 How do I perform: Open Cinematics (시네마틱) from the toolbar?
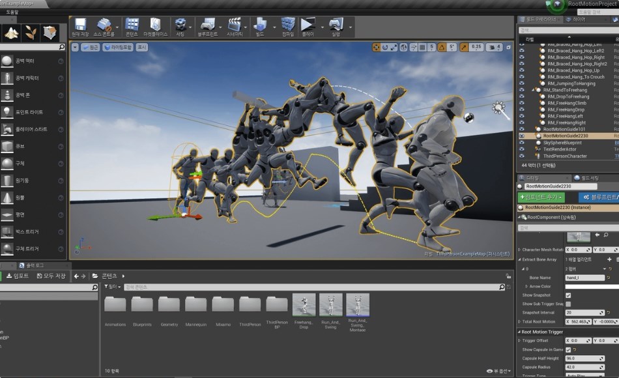click(x=235, y=25)
